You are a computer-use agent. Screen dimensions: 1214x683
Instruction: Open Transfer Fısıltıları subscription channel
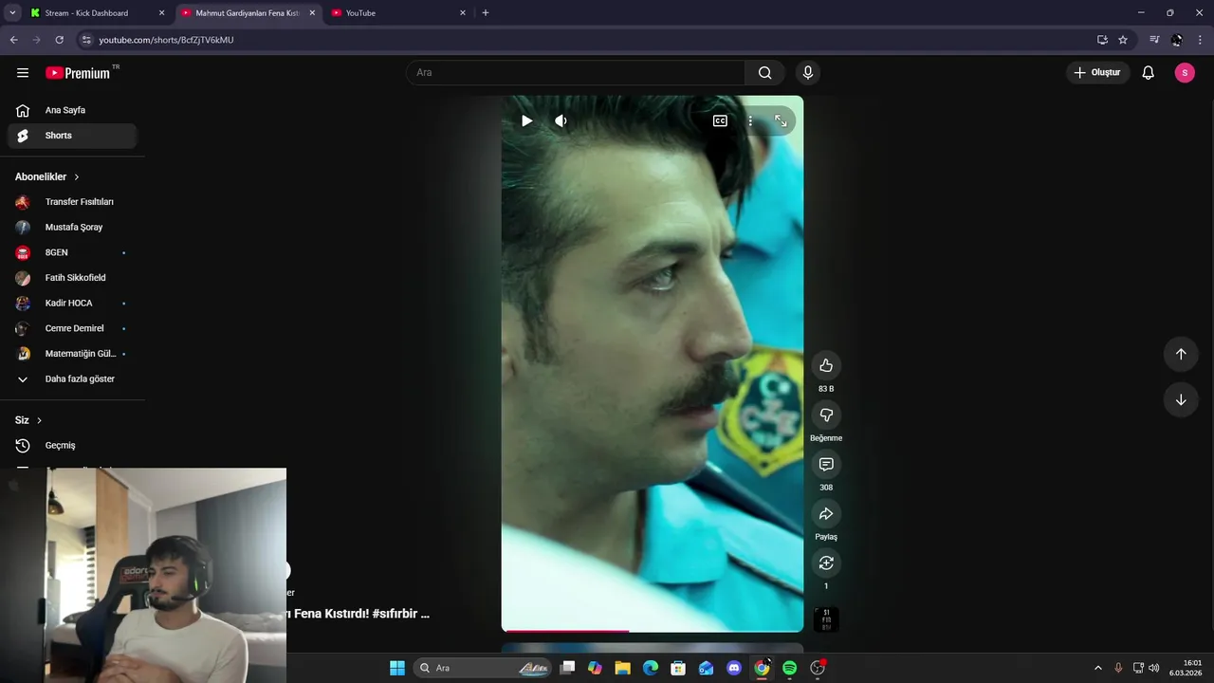tap(72, 202)
